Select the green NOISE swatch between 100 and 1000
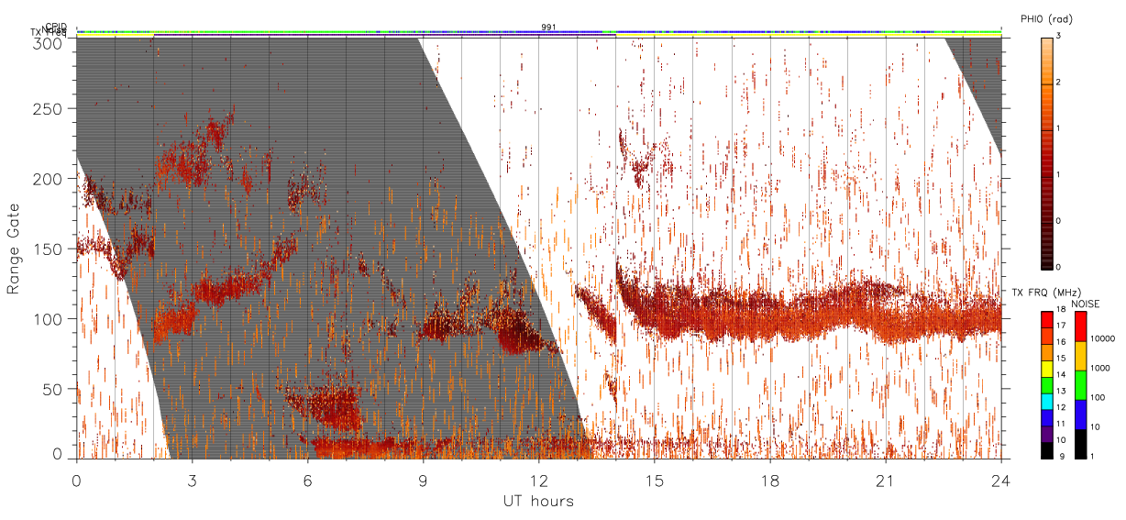The image size is (1126, 520). 1080,385
